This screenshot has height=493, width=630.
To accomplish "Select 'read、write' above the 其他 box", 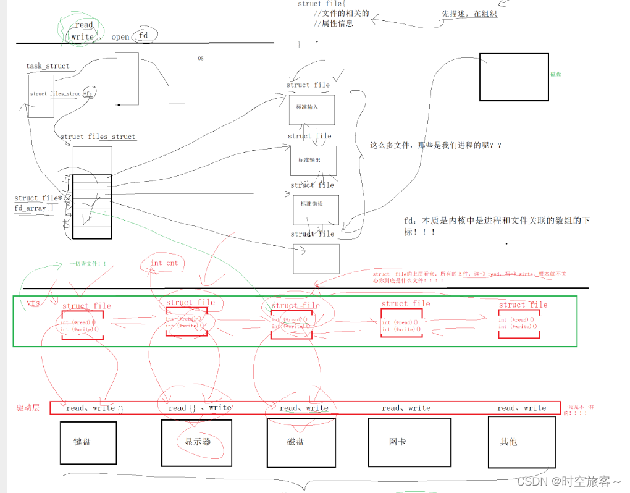I will pos(522,408).
